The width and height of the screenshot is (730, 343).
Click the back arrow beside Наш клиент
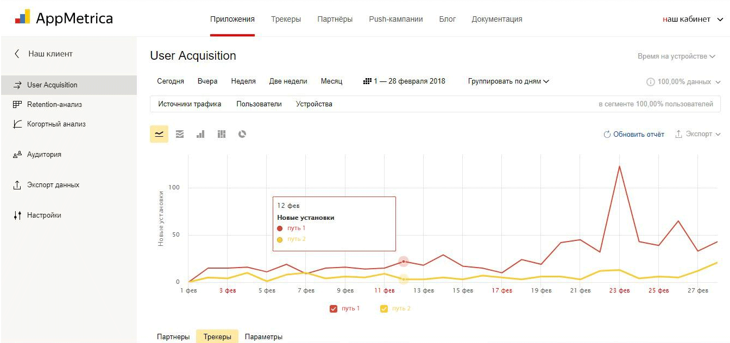[17, 54]
